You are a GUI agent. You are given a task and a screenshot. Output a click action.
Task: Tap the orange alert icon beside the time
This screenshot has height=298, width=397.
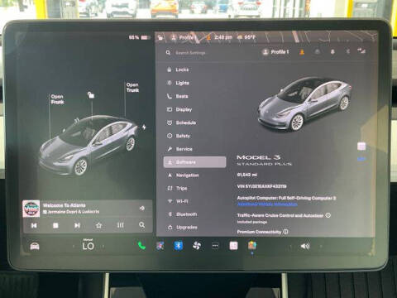pos(208,37)
